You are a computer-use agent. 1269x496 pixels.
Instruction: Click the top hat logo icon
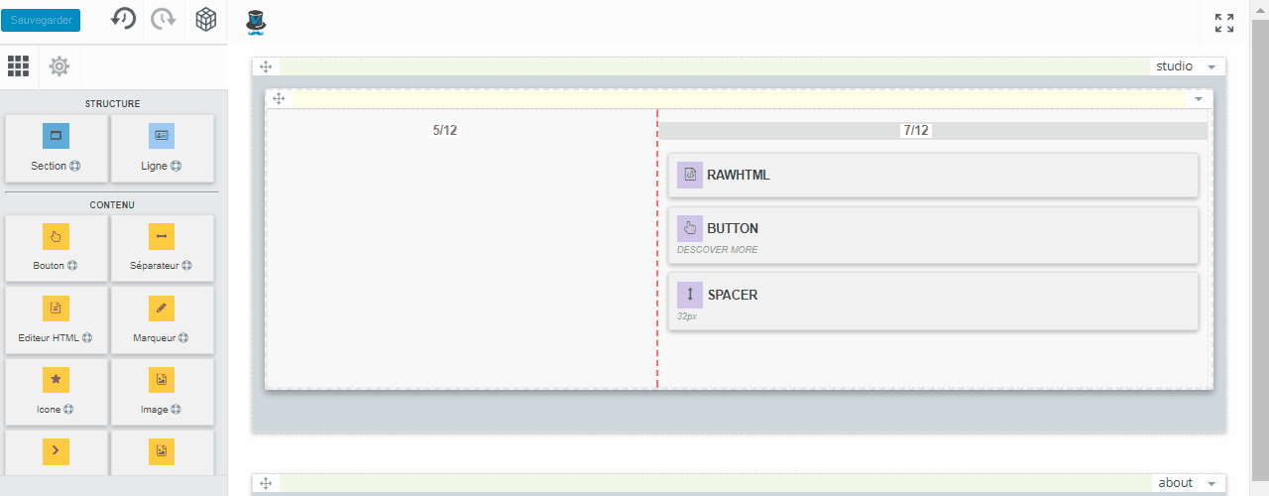[257, 22]
